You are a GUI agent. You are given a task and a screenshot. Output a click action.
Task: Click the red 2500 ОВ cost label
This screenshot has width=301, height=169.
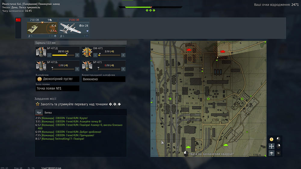point(74,20)
